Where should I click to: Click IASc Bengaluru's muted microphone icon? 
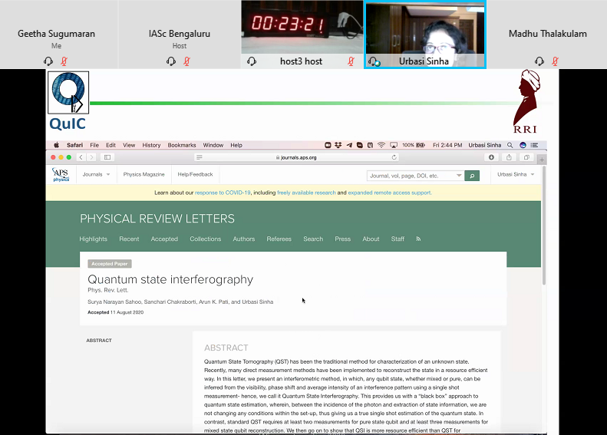click(187, 61)
